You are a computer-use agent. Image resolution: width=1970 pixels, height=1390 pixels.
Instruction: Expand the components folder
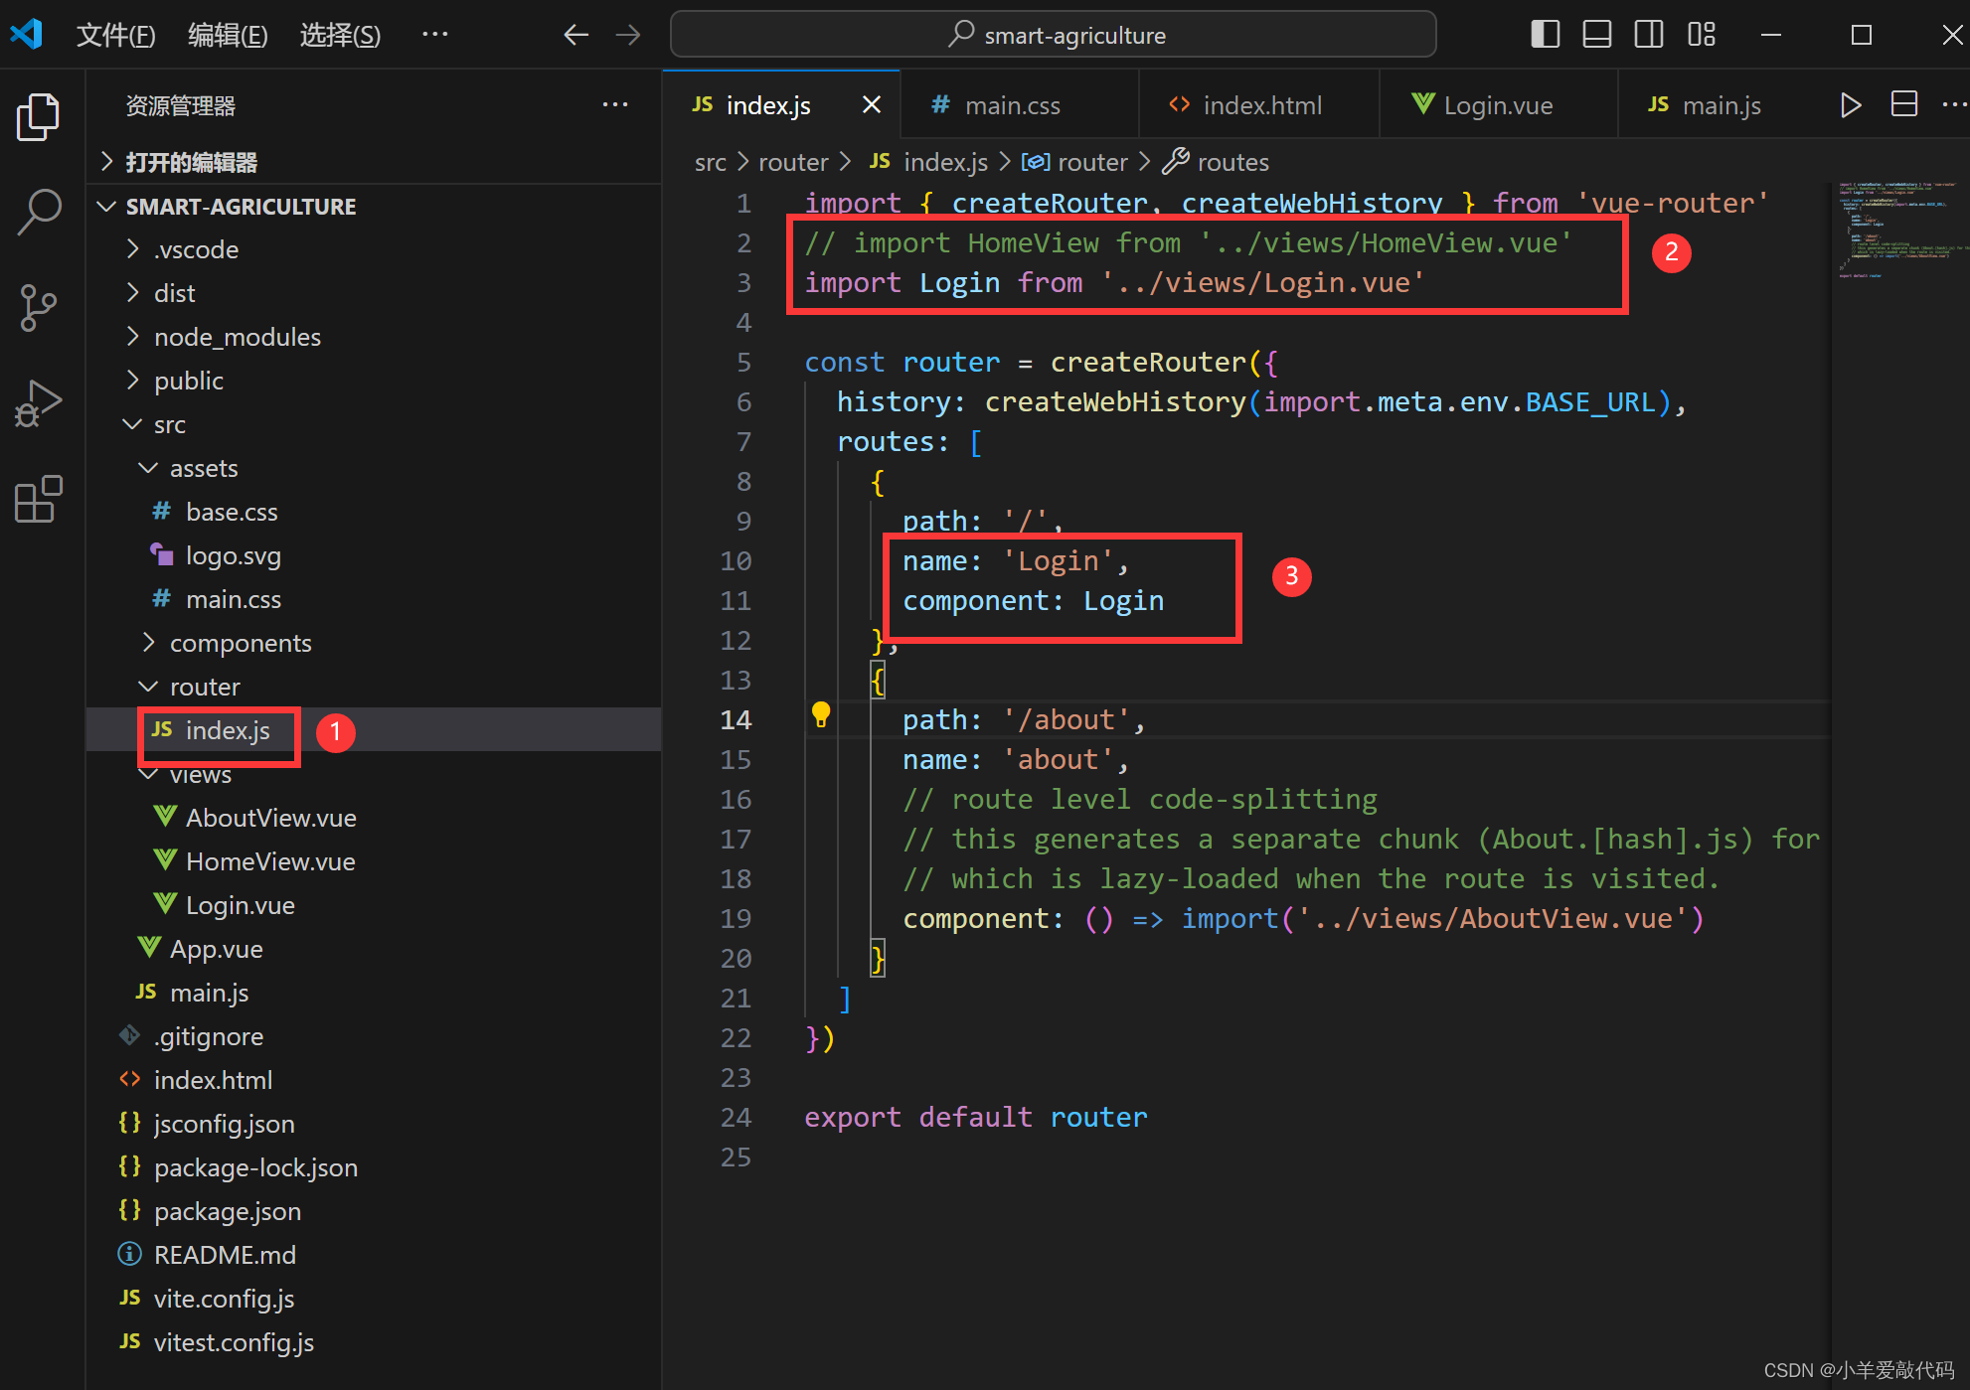[373, 643]
